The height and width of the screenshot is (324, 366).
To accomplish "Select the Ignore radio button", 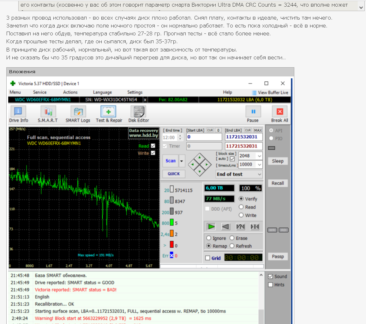I will (x=209, y=238).
